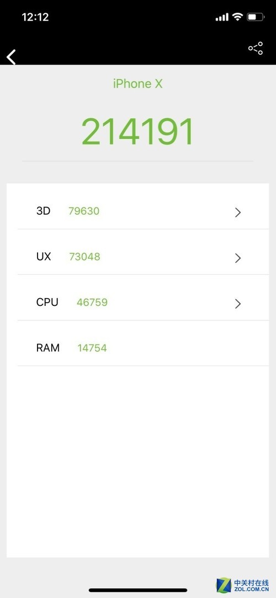This screenshot has height=598, width=276.
Task: Tap the cellular signal bars icon
Action: click(222, 17)
